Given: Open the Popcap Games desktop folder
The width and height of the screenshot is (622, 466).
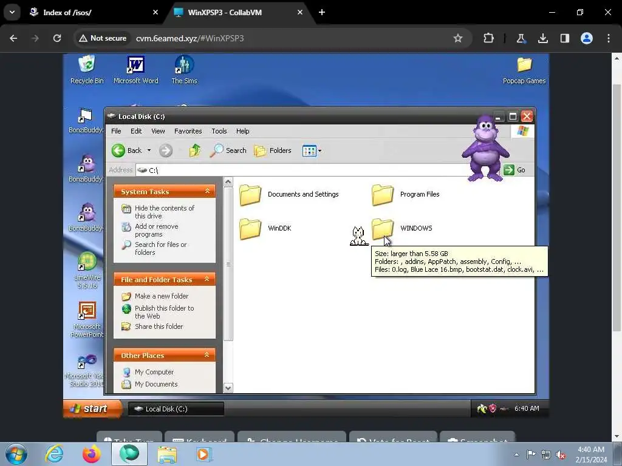Looking at the screenshot, I should coord(524,70).
